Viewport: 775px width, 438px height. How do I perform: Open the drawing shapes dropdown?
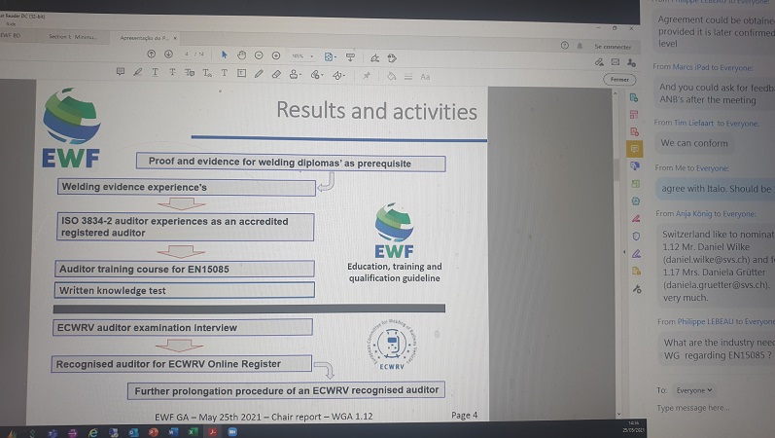coord(339,76)
